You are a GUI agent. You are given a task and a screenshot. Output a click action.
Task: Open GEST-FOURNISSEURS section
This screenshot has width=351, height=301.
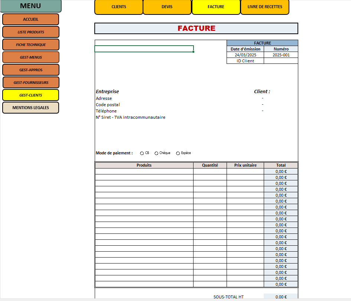pyautogui.click(x=31, y=82)
